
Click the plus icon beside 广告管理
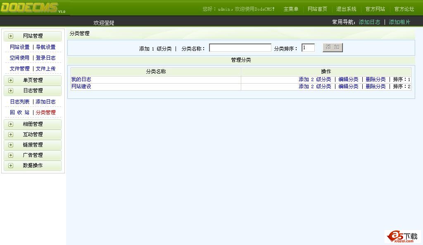tap(11, 155)
